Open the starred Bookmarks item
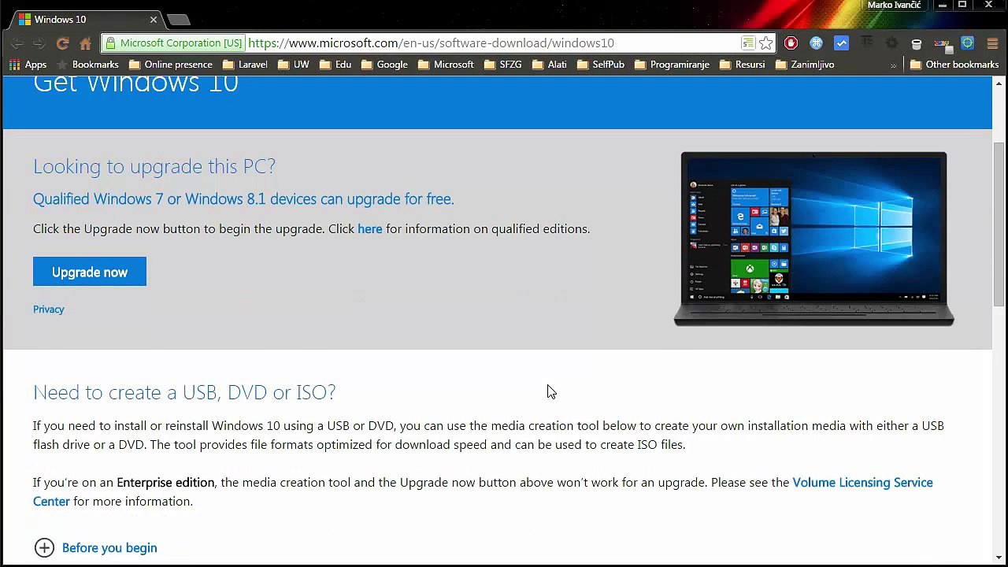This screenshot has width=1008, height=567. point(87,65)
